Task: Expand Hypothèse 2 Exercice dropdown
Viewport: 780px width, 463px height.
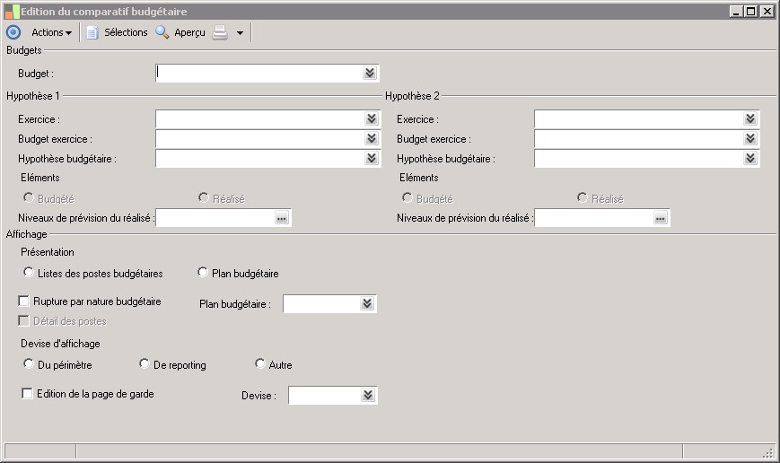Action: coord(750,118)
